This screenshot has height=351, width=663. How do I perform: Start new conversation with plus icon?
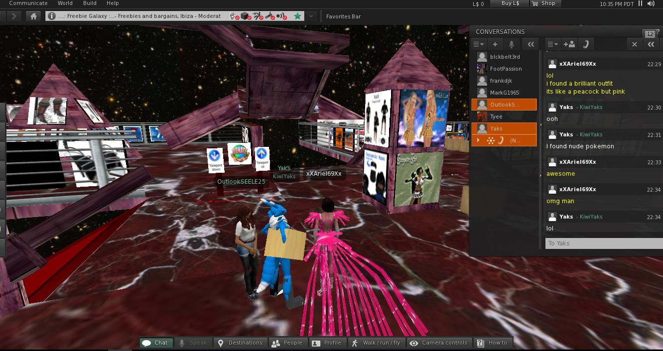point(495,44)
